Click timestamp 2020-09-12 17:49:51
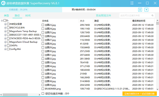159x97 pixels. (x=143, y=89)
